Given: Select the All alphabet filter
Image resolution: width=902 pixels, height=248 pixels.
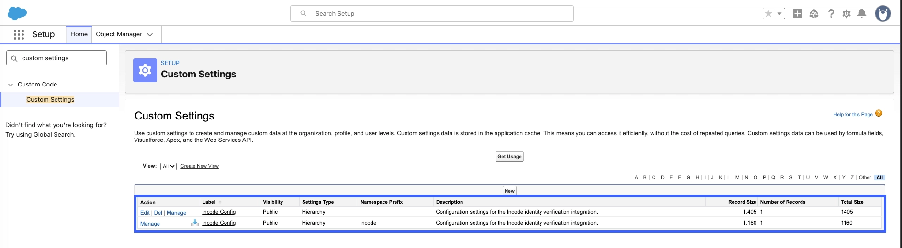Looking at the screenshot, I should (879, 177).
